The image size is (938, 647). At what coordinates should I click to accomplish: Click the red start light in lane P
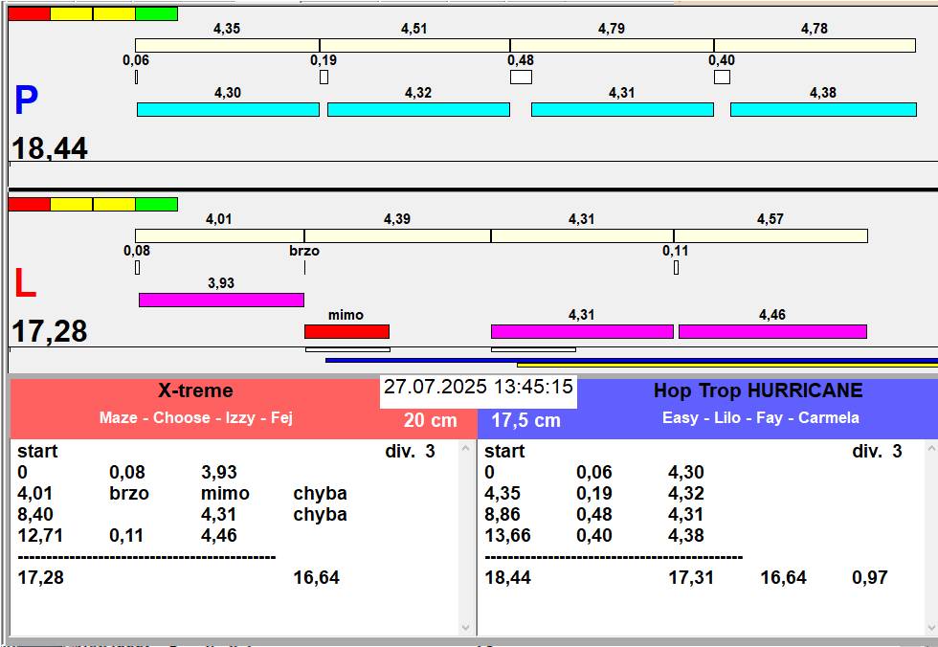click(x=29, y=14)
